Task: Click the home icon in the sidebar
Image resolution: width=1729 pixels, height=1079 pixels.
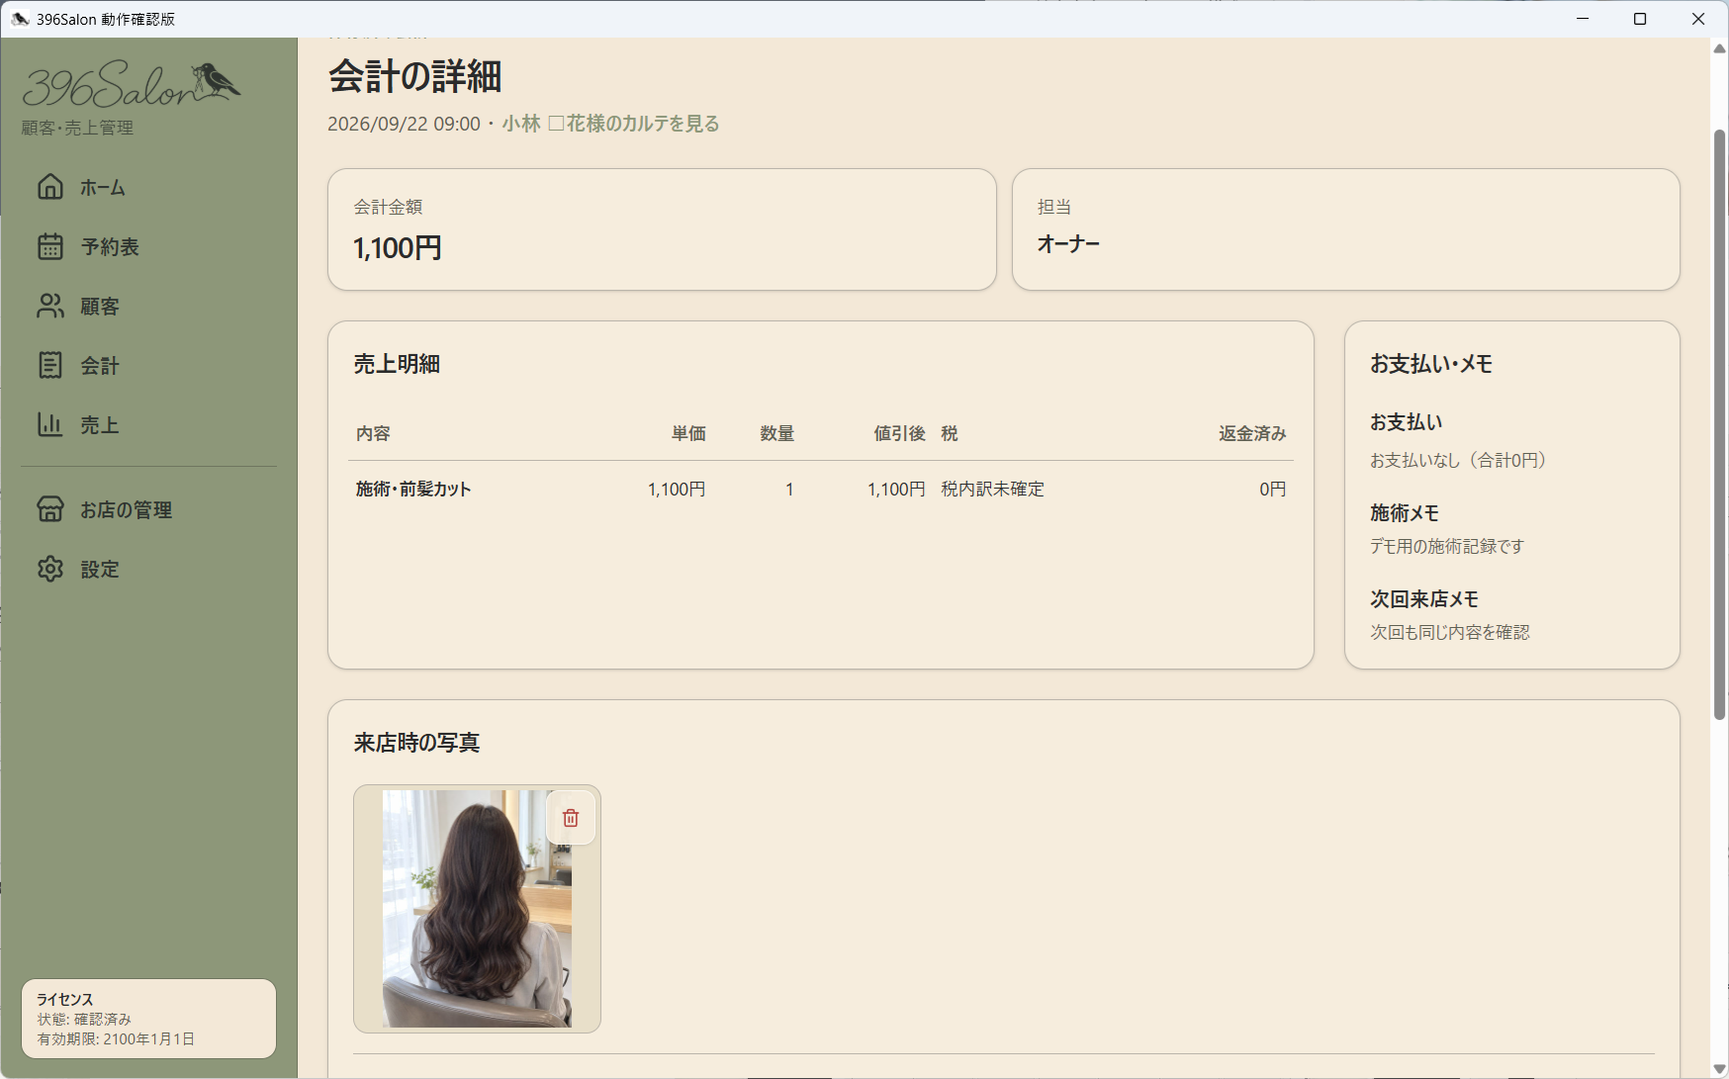Action: click(x=50, y=187)
